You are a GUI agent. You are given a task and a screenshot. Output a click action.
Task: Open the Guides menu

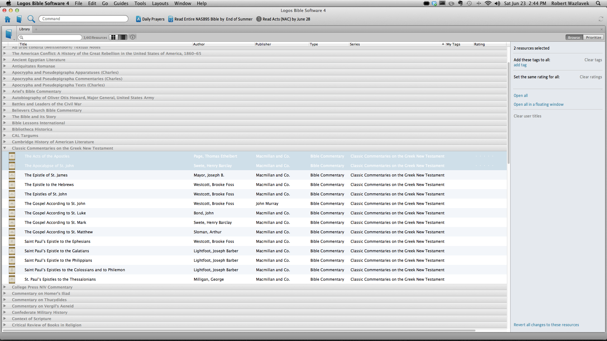[121, 3]
